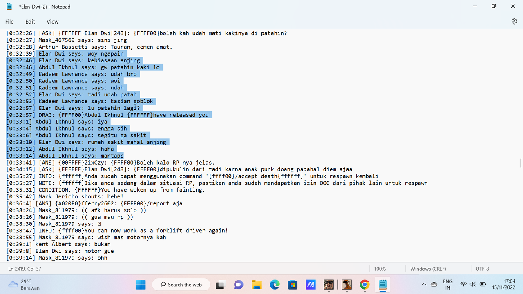The height and width of the screenshot is (294, 523).
Task: Open Google Chrome from the taskbar
Action: 364,284
